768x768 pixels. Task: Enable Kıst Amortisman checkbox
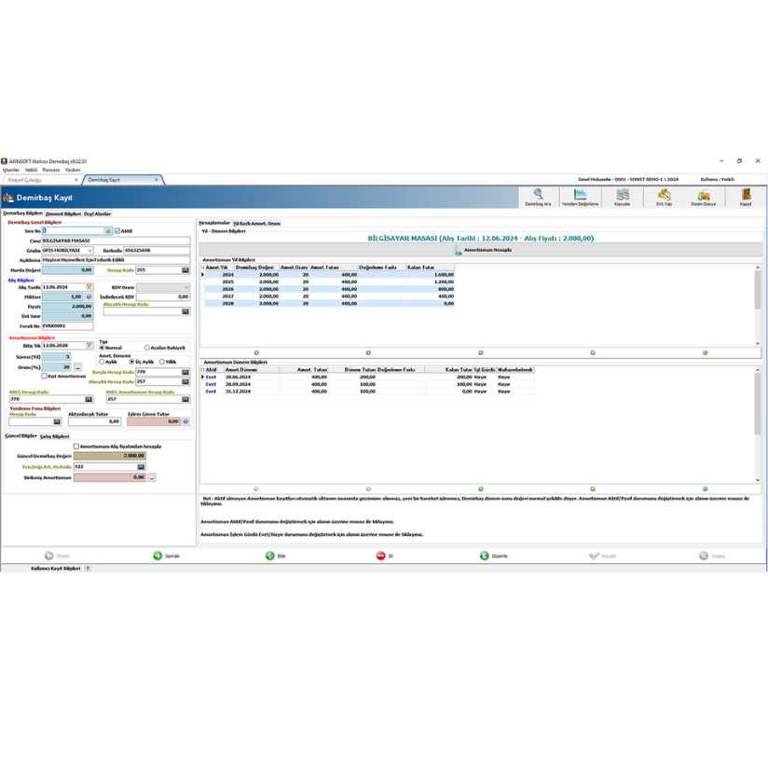click(x=44, y=376)
